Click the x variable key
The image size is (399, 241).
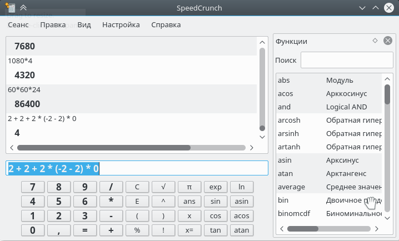pyautogui.click(x=189, y=216)
